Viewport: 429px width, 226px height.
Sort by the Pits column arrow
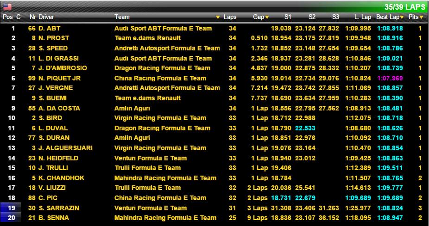[x=421, y=17]
